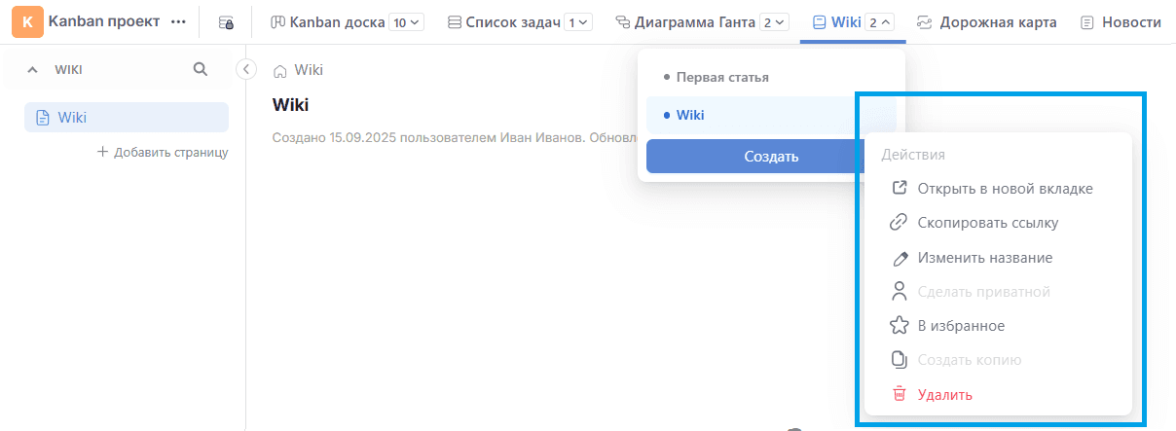Select Открыть в новой вкладке from the actions menu
The width and height of the screenshot is (1176, 431).
[x=1005, y=189]
